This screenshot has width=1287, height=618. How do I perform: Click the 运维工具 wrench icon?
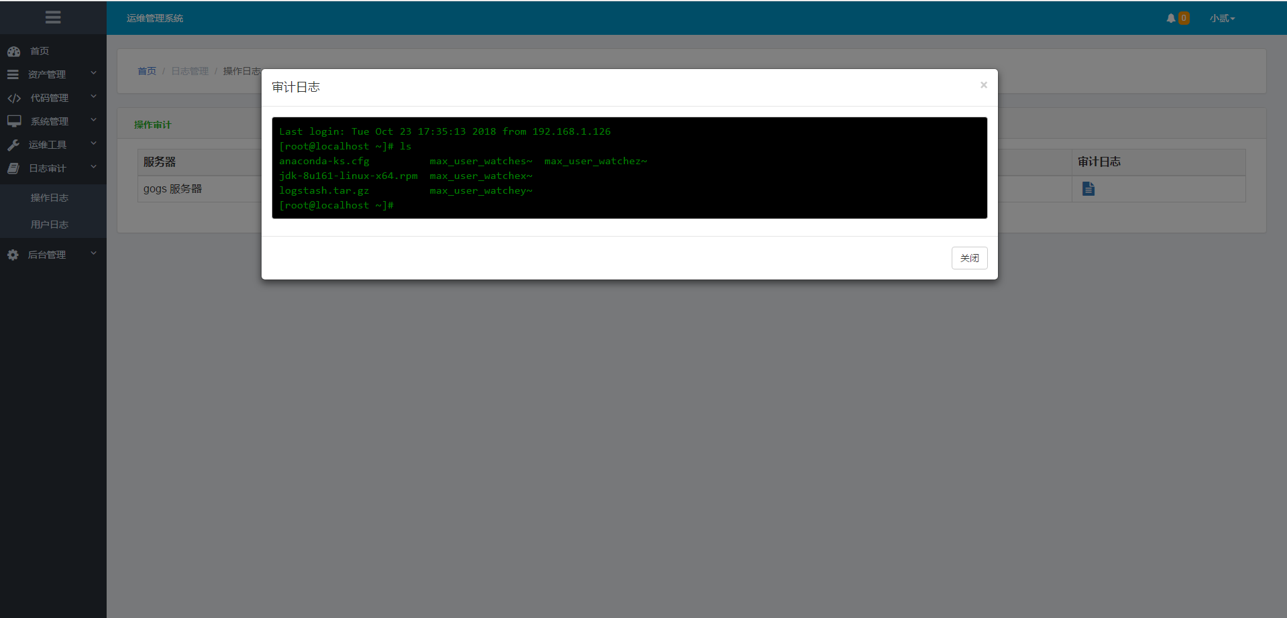[x=13, y=145]
